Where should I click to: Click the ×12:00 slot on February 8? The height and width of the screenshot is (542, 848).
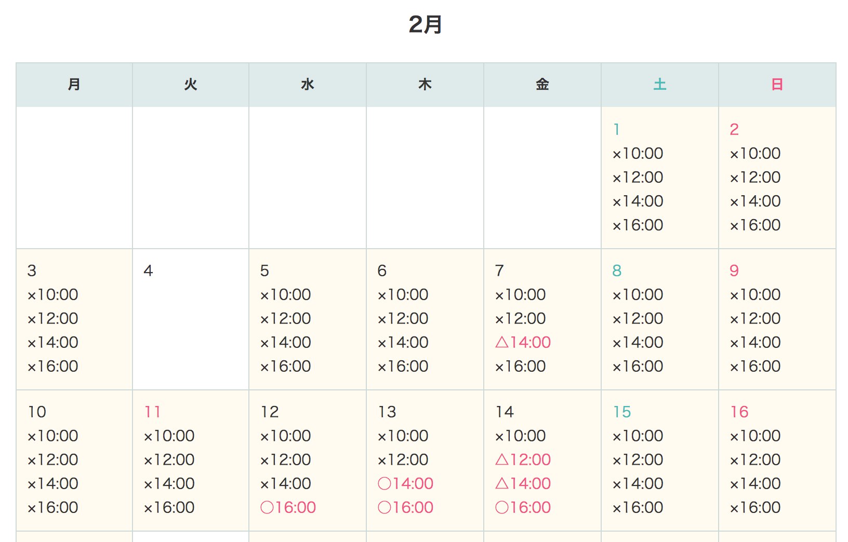coord(638,318)
